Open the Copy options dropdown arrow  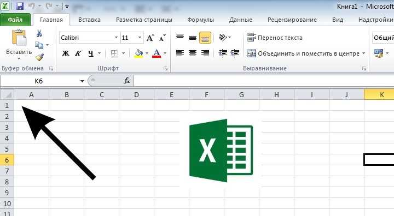coord(47,45)
